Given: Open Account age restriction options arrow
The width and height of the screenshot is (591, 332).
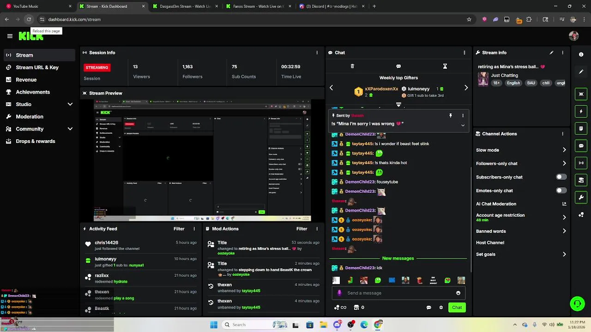Looking at the screenshot, I should tap(564, 217).
